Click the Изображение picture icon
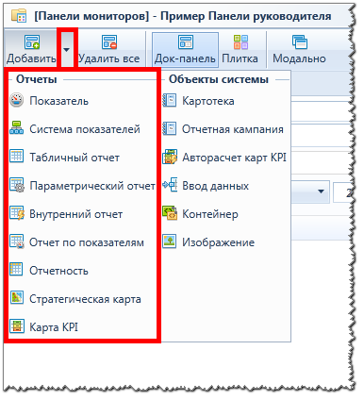The image size is (364, 400). pos(170,242)
